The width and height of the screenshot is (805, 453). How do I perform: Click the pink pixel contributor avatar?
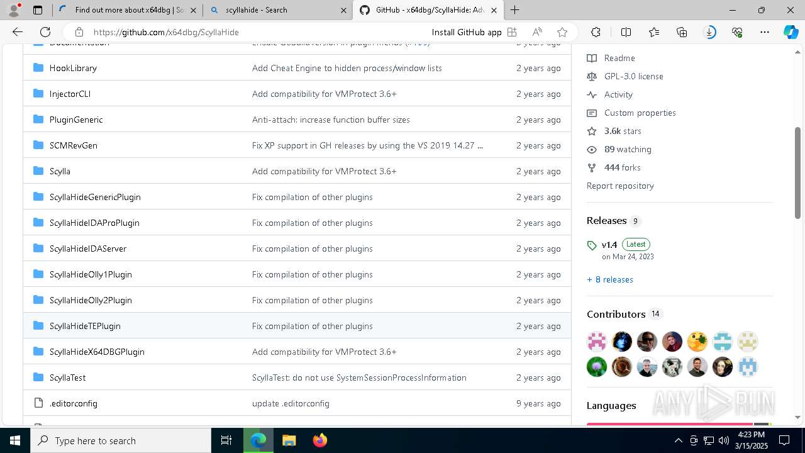pyautogui.click(x=597, y=342)
